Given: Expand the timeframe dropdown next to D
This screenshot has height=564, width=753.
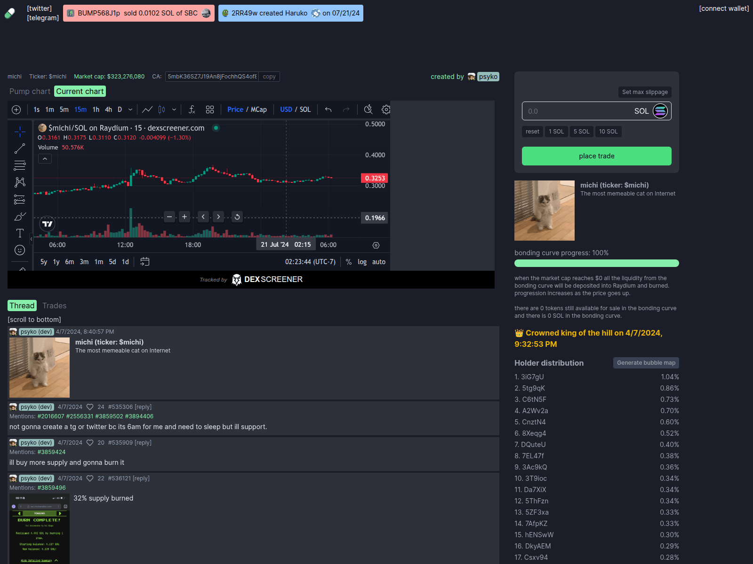Looking at the screenshot, I should (130, 110).
